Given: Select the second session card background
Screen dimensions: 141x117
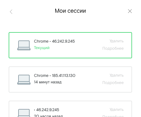Looking at the screenshot, I should 70,80.
